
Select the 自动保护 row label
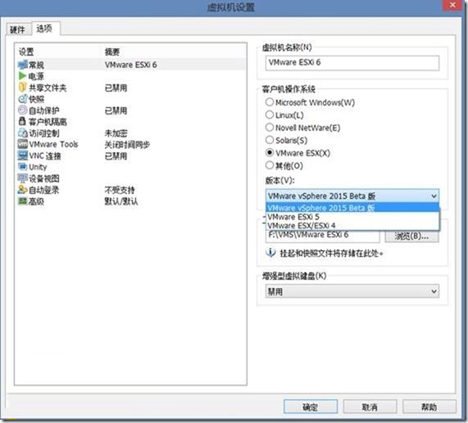point(44,110)
